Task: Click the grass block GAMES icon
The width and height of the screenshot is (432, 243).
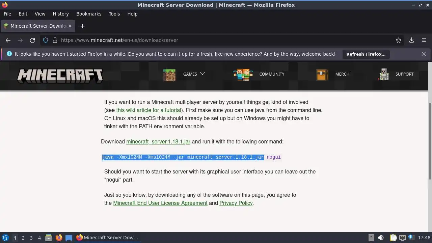Action: pyautogui.click(x=169, y=75)
